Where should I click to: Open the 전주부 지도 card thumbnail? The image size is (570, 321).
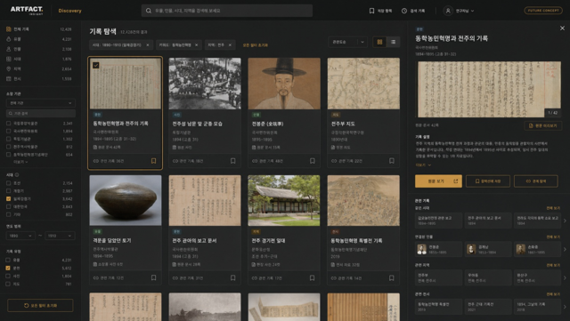363,84
